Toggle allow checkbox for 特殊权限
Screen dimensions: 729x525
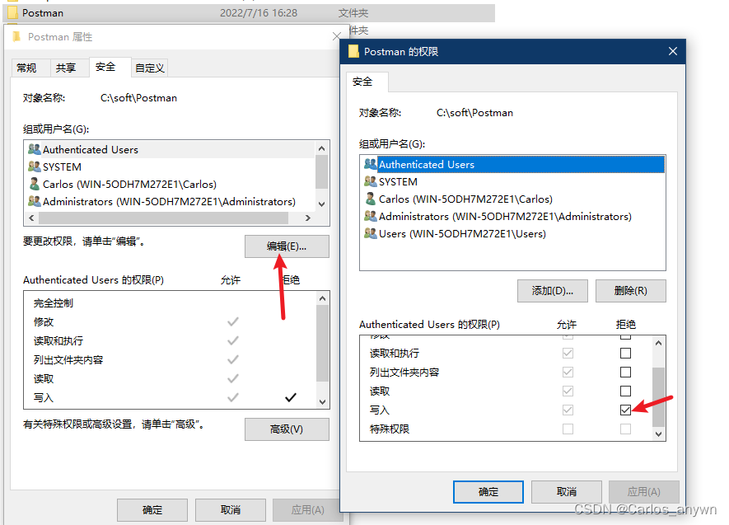568,429
